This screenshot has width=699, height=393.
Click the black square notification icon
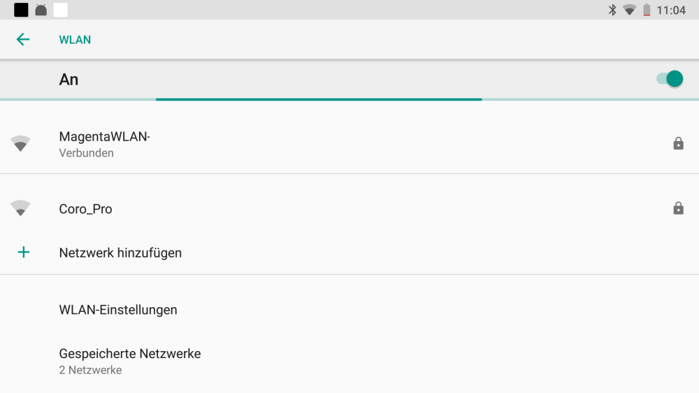(x=21, y=10)
